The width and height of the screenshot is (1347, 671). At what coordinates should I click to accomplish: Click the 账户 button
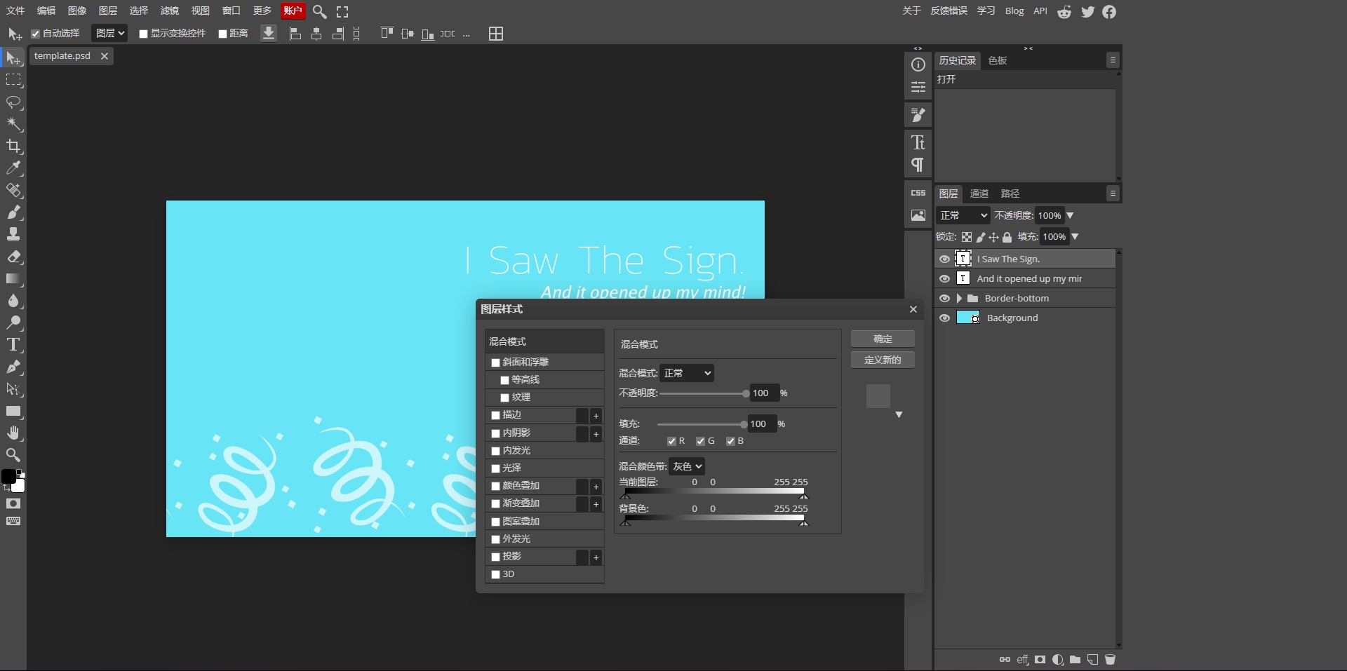(293, 11)
